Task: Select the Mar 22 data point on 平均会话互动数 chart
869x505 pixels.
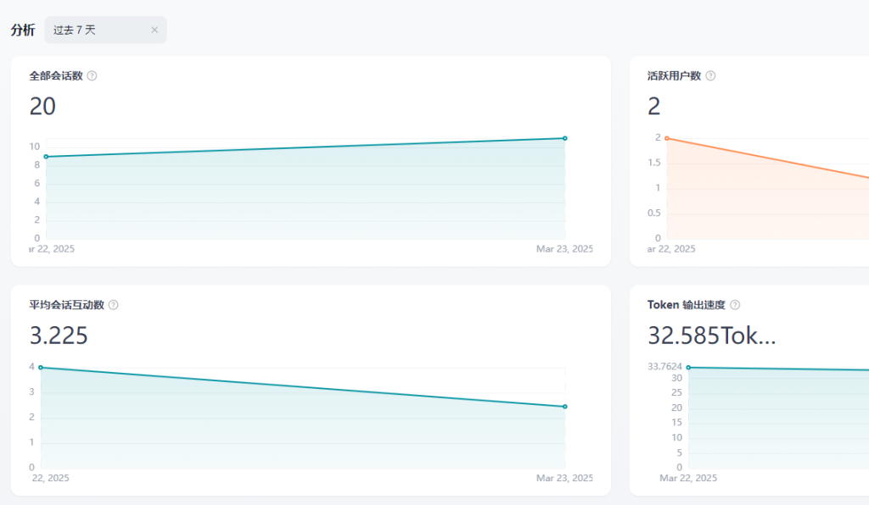Action: (x=41, y=368)
